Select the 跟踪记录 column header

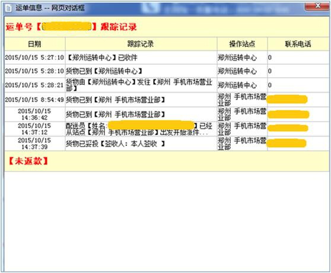point(141,44)
